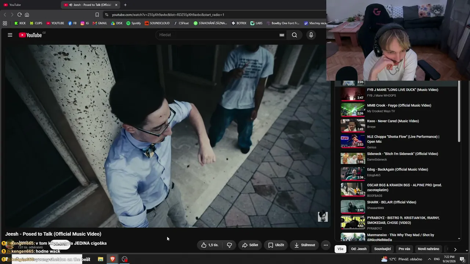Like the video showing 1,5 tis.

[210, 245]
